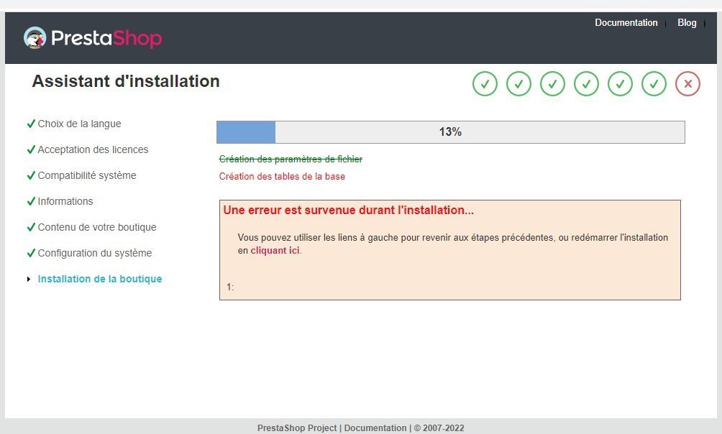
Task: Click the arrow beside Installation de la boutique
Action: [29, 279]
